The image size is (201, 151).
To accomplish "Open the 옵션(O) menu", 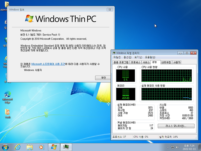I will tap(128, 57).
